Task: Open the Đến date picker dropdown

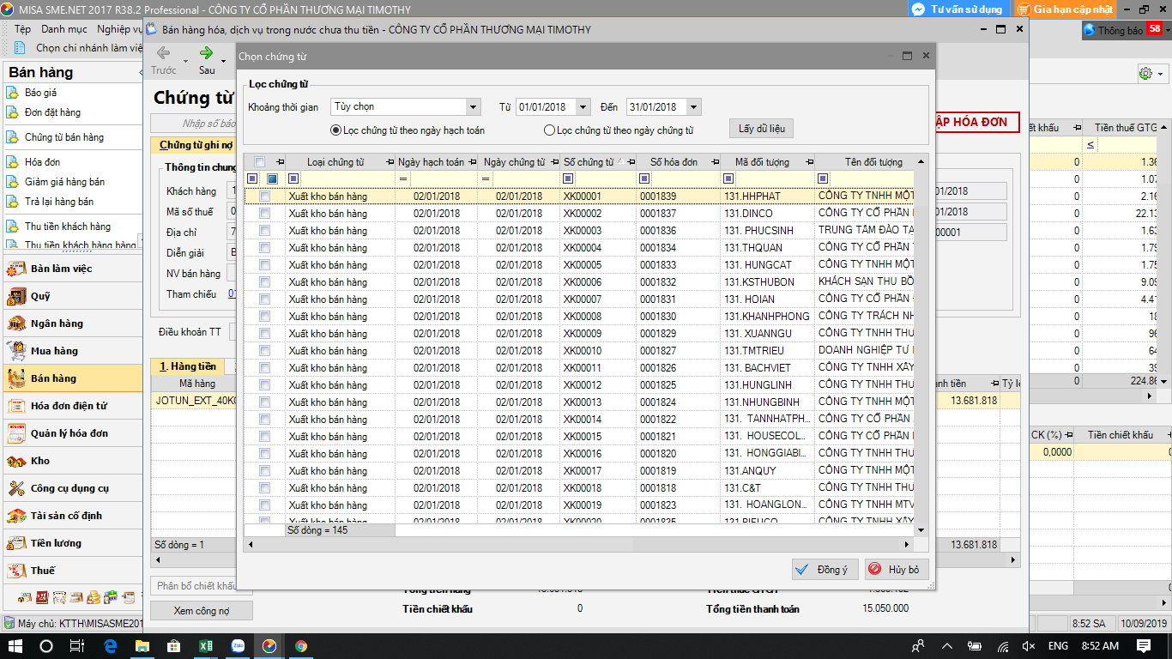Action: click(693, 107)
